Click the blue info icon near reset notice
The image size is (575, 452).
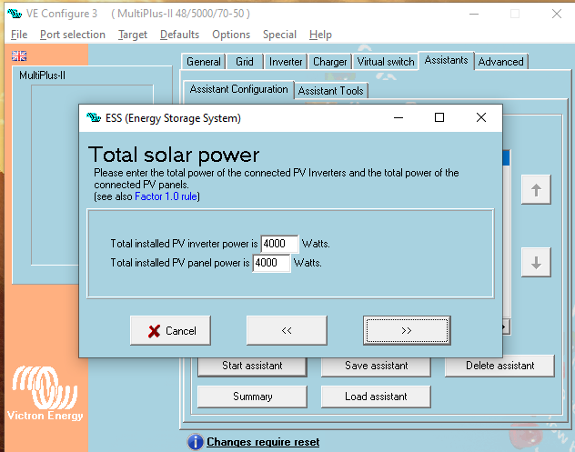point(195,442)
